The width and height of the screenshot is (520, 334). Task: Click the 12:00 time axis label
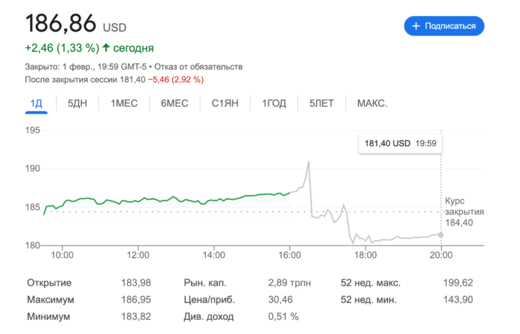(138, 255)
